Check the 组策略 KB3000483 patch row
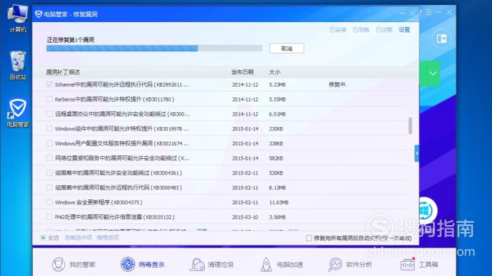Image resolution: width=492 pixels, height=276 pixels. tap(49, 187)
